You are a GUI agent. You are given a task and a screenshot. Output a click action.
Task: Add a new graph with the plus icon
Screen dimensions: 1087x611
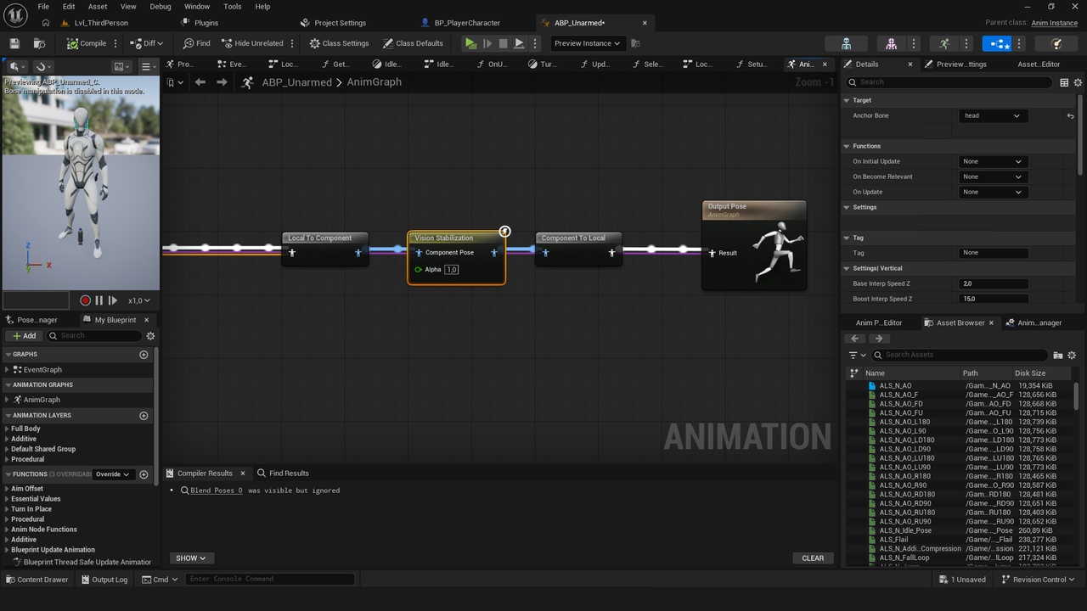144,355
